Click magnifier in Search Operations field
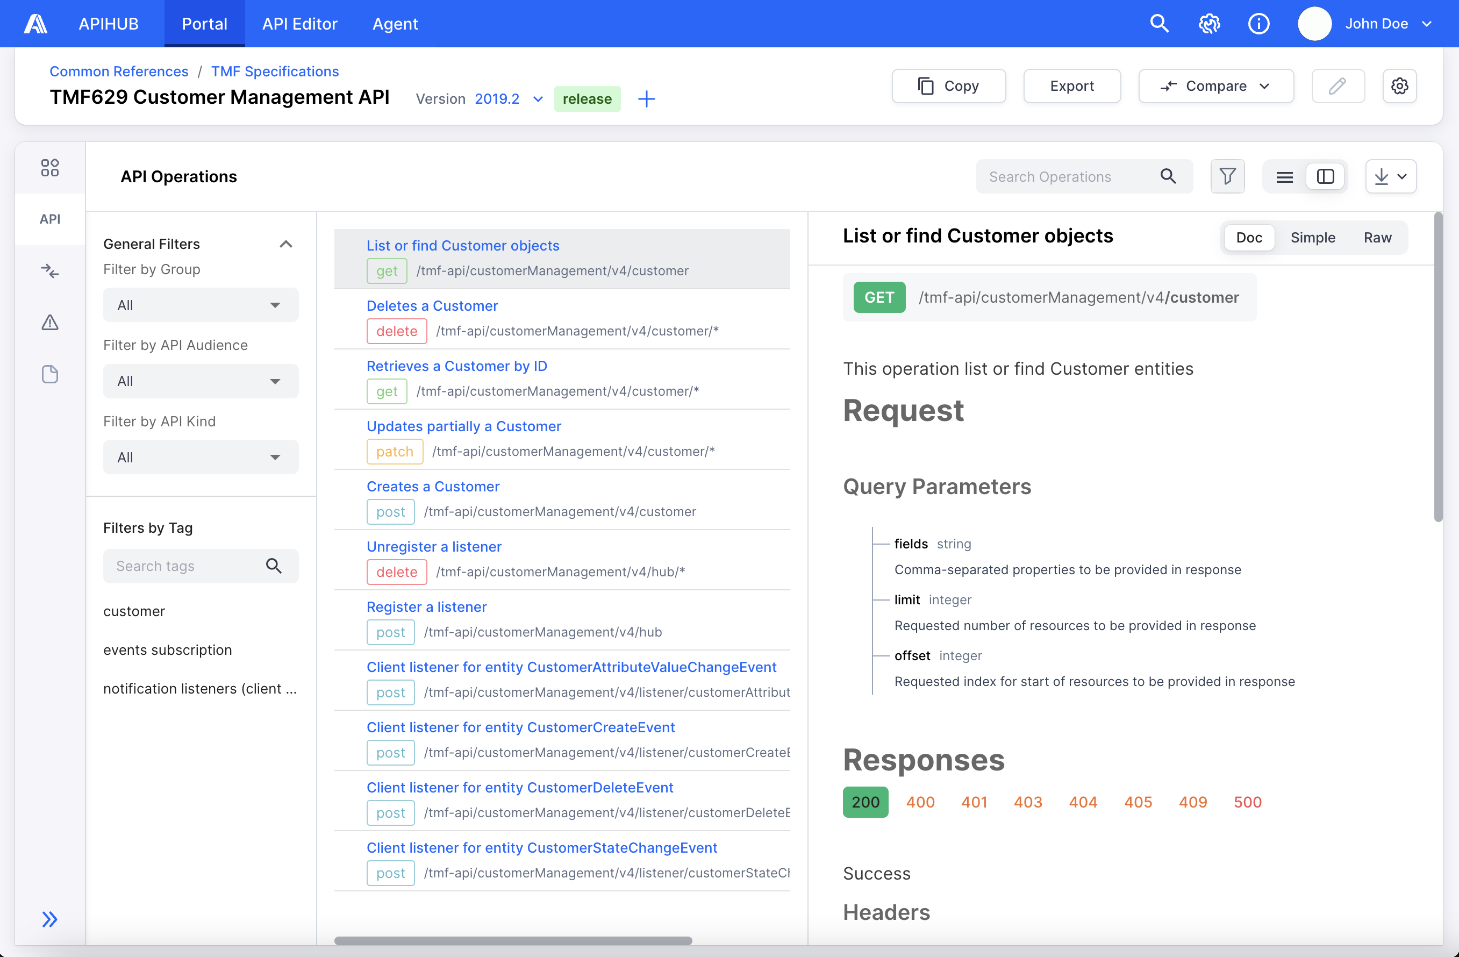Viewport: 1459px width, 957px height. click(x=1168, y=176)
